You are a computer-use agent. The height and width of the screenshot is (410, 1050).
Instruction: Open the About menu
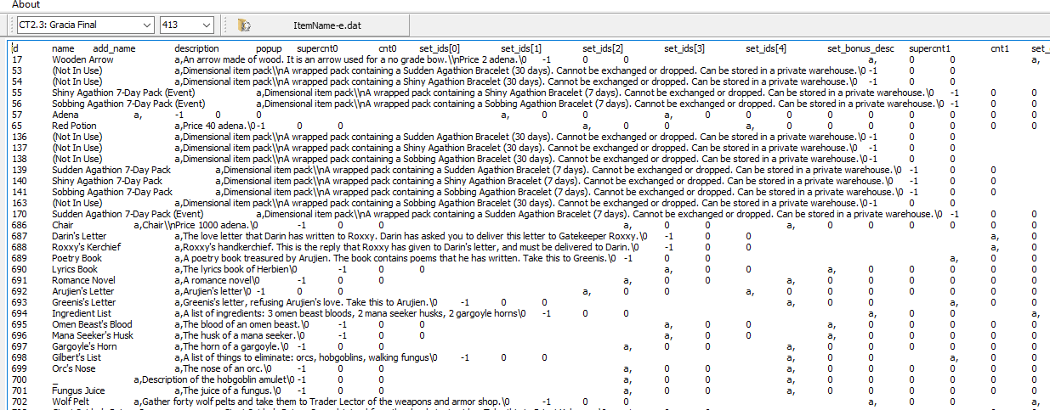[x=26, y=4]
